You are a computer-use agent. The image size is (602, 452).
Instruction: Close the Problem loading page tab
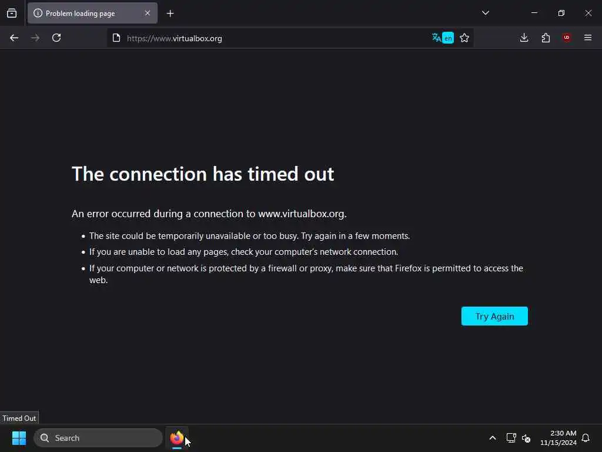[x=148, y=13]
